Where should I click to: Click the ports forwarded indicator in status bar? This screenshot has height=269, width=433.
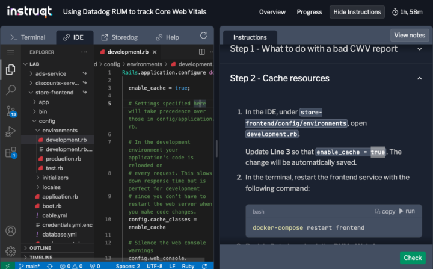coord(95,266)
